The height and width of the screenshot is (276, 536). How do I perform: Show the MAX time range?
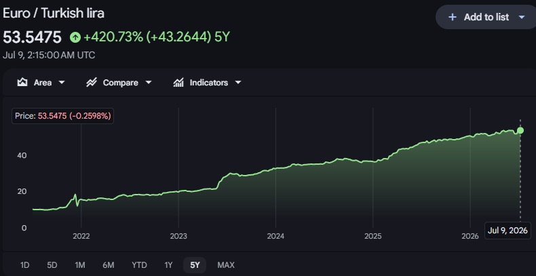point(226,265)
